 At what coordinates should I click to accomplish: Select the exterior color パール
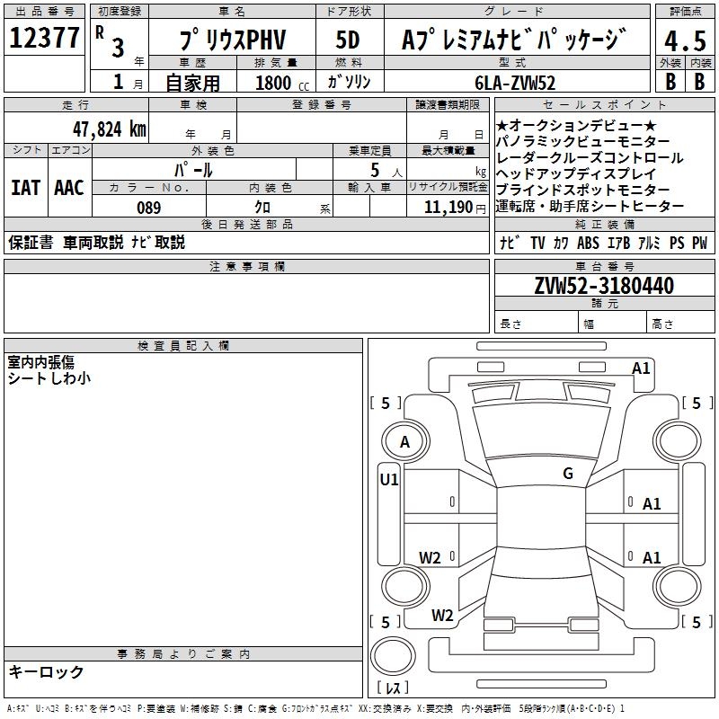[x=193, y=170]
